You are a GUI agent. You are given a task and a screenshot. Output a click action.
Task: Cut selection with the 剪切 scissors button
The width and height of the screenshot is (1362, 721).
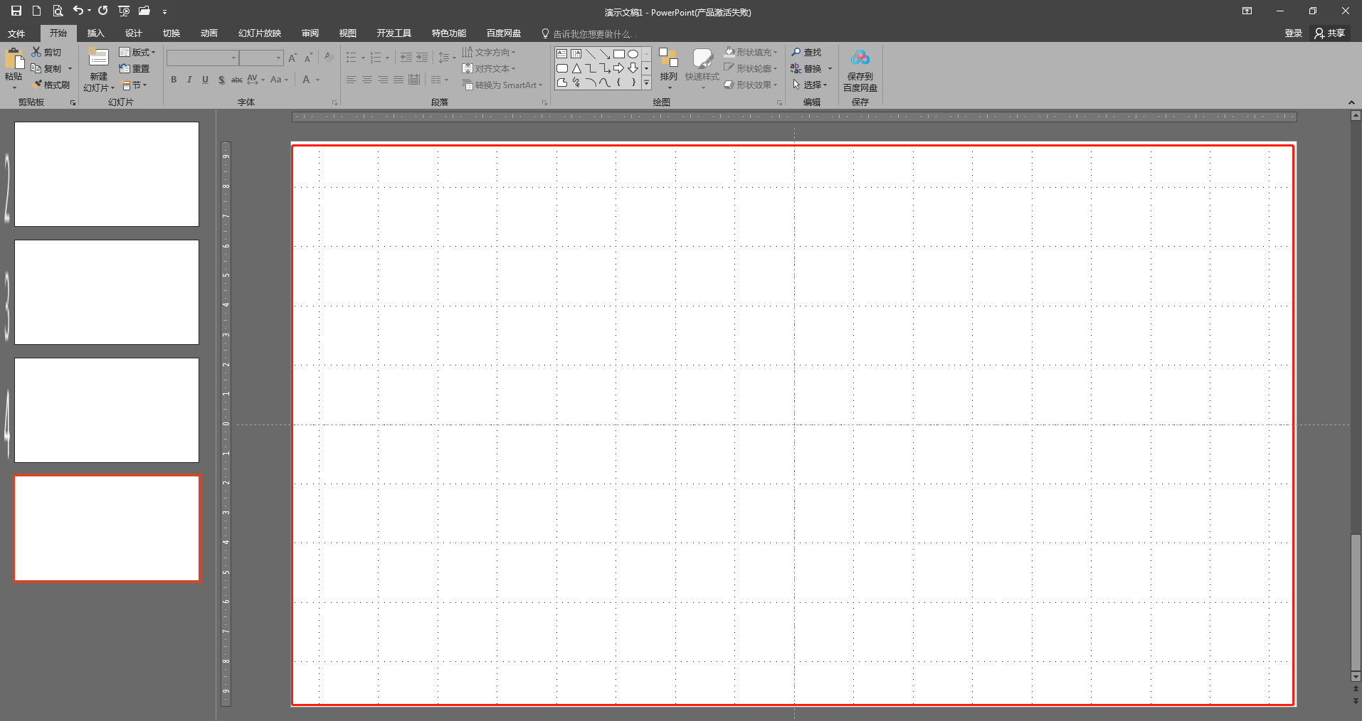coord(46,53)
